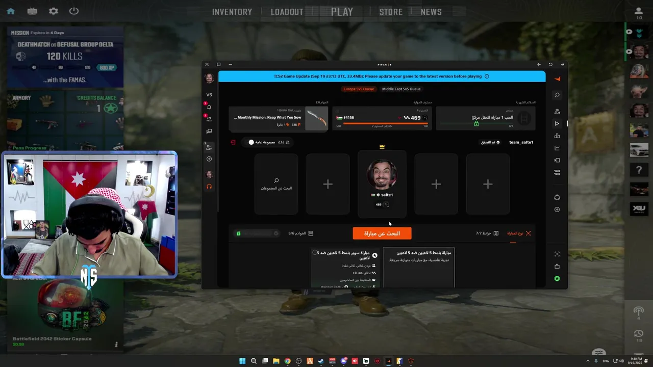Open FACEIT party sidebar icon
Screen dimensions: 653x367
coord(209,147)
